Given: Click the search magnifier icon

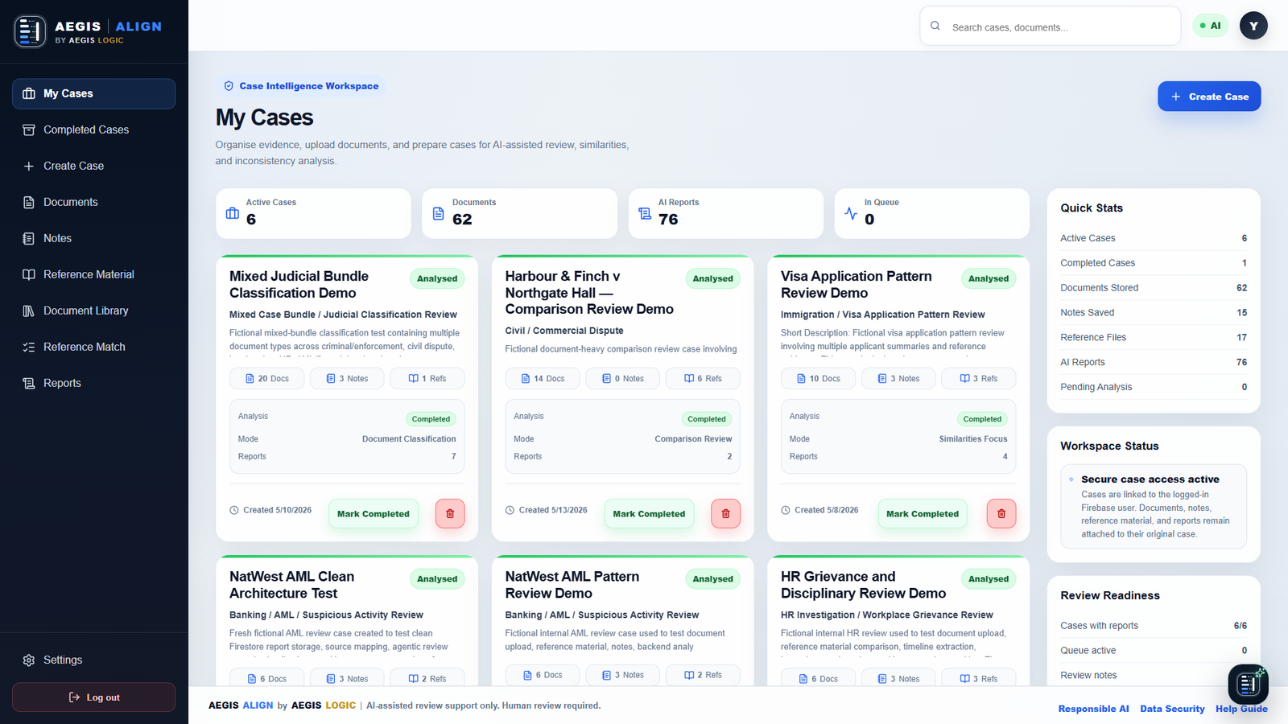Looking at the screenshot, I should (x=935, y=26).
